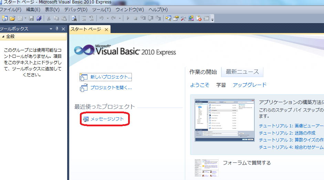Click the 学習 link
Screen dimensions: 324x180
pos(221,85)
